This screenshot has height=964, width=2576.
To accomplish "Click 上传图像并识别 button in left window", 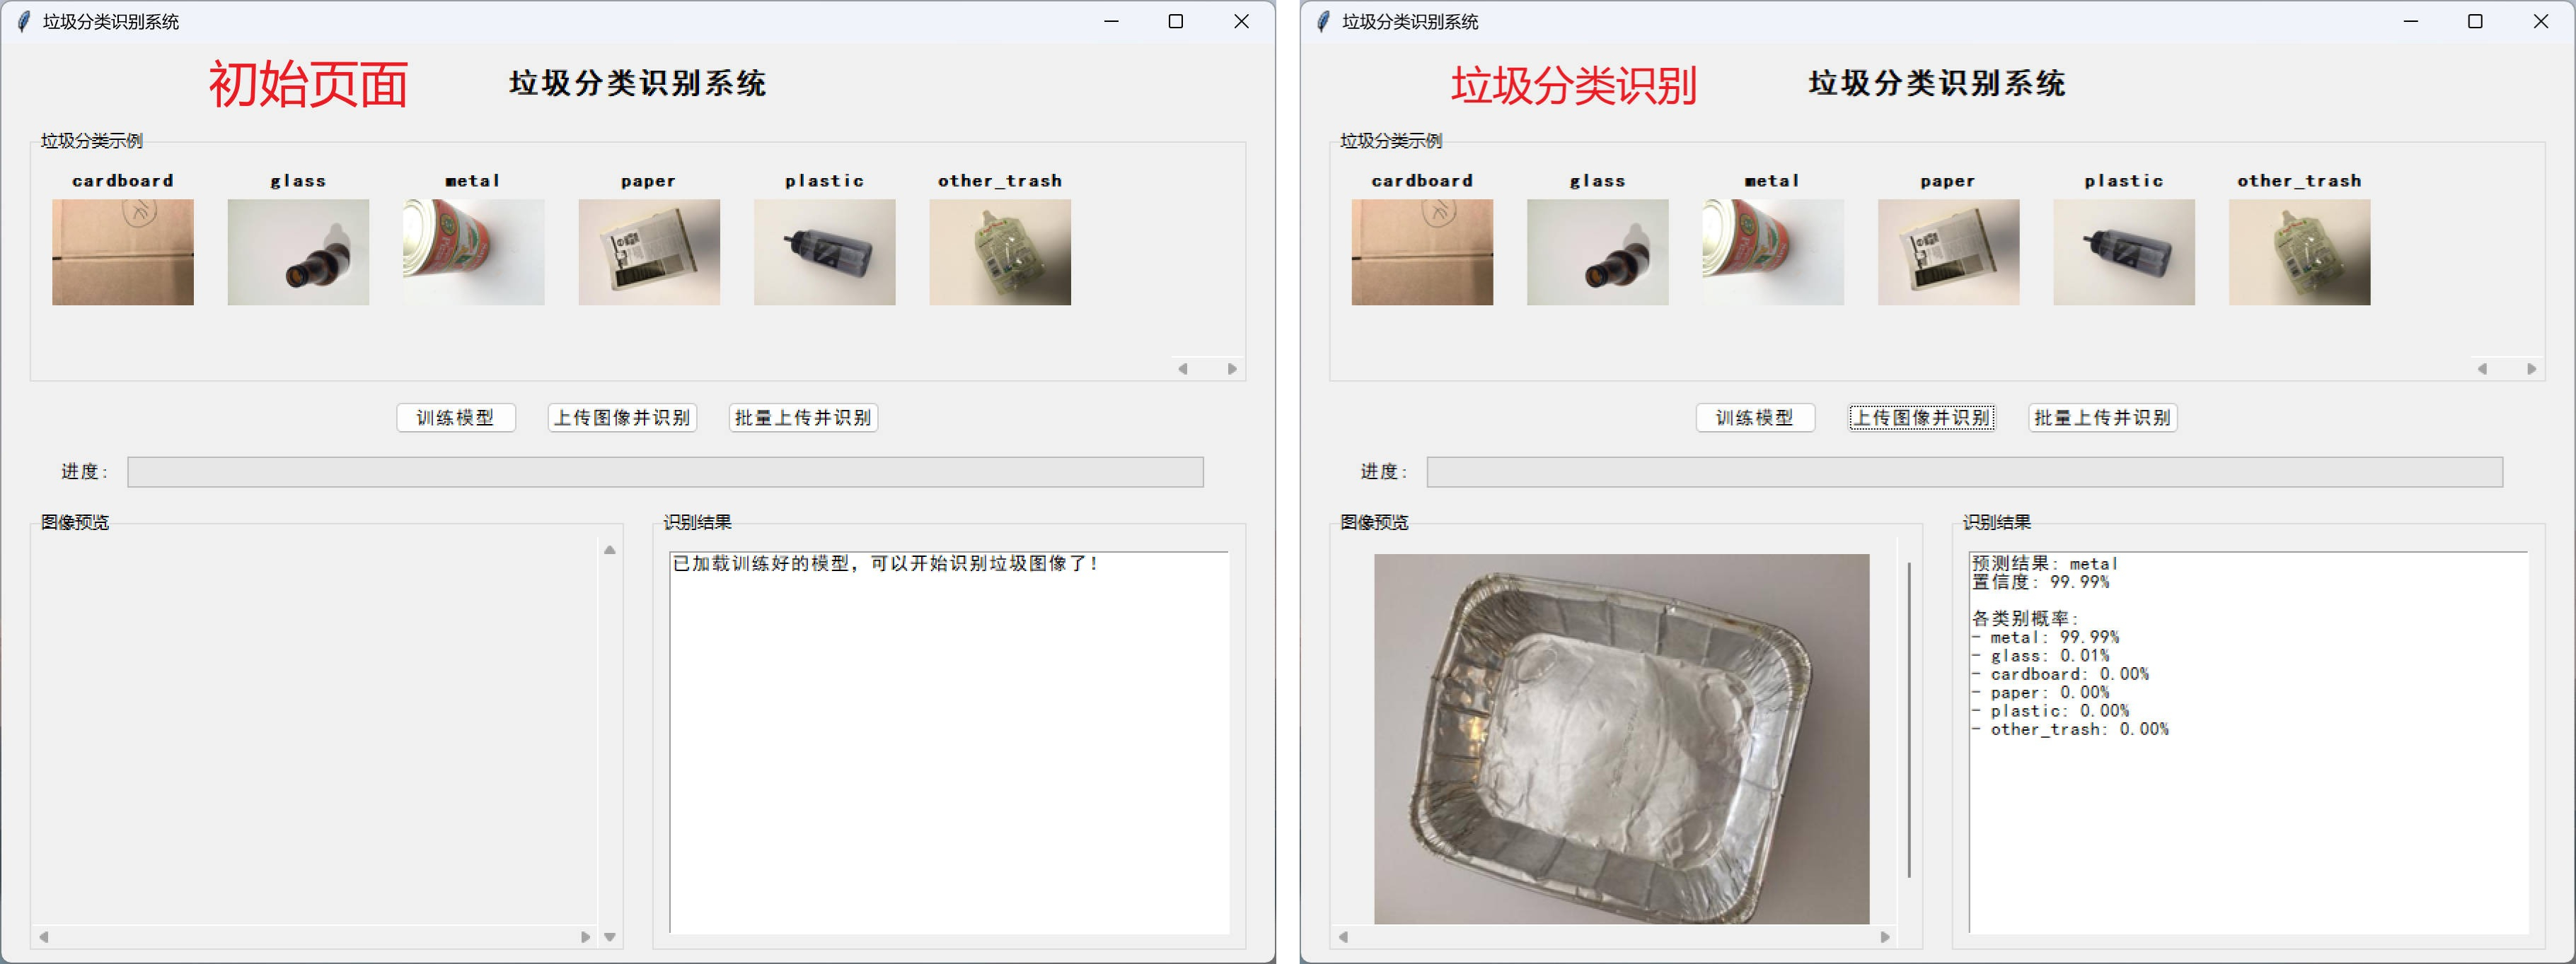I will pyautogui.click(x=622, y=418).
